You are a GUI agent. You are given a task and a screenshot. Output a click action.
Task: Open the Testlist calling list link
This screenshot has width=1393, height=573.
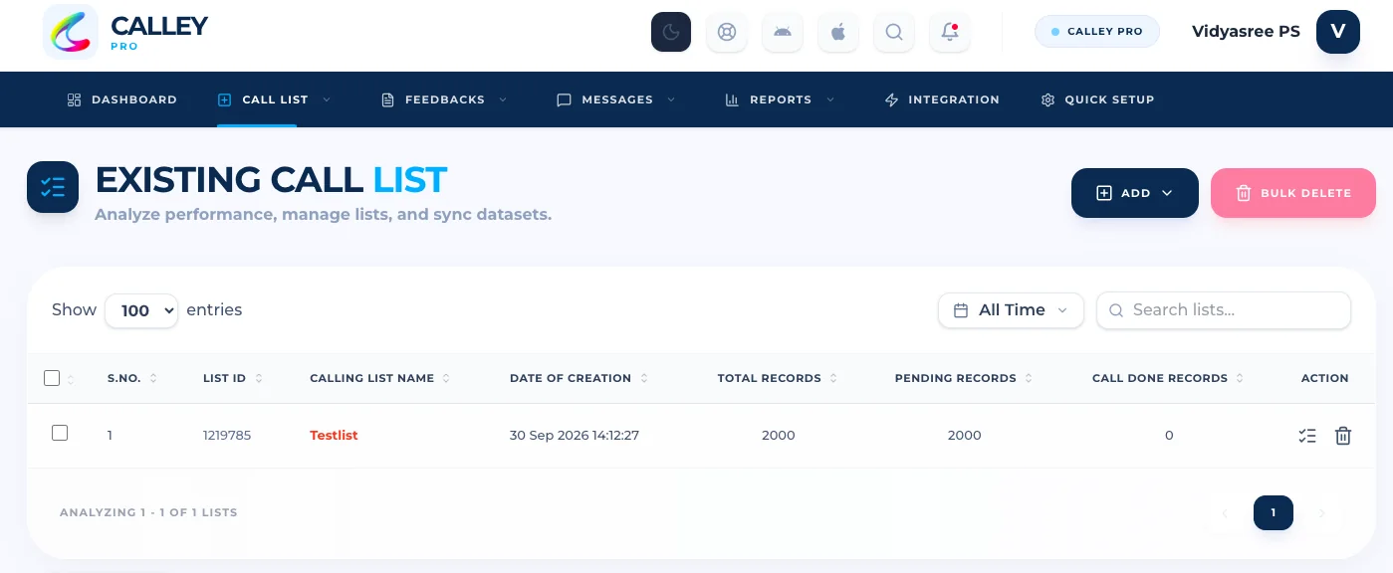tap(334, 436)
